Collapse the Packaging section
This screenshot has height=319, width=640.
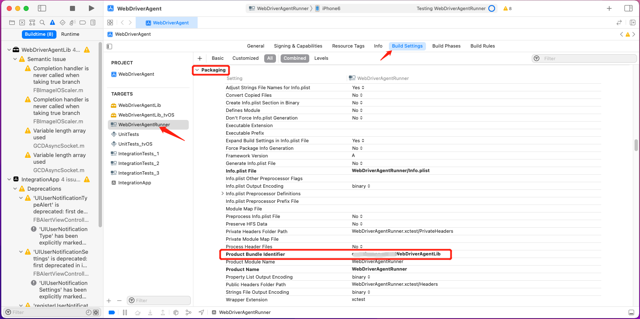pos(197,70)
